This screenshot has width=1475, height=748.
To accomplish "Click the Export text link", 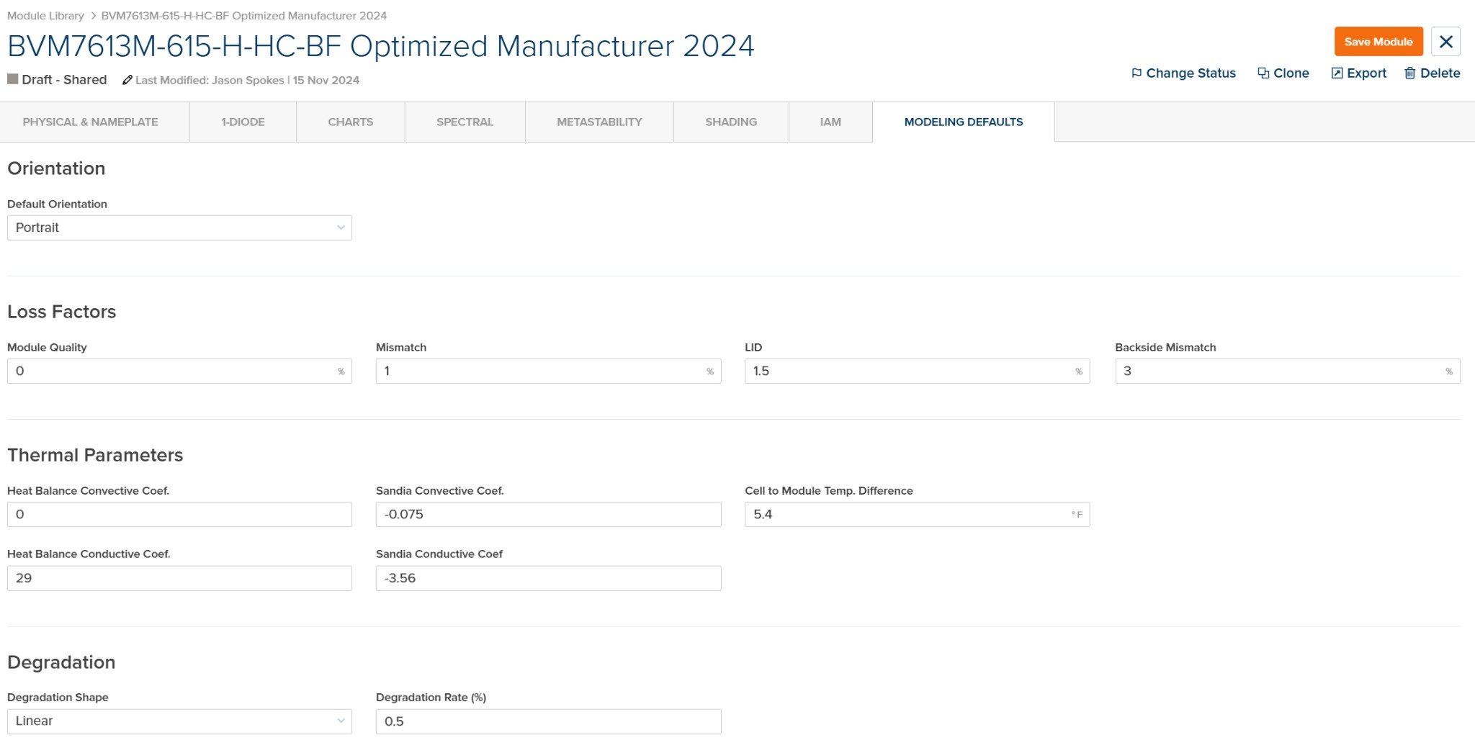I will [x=1366, y=73].
